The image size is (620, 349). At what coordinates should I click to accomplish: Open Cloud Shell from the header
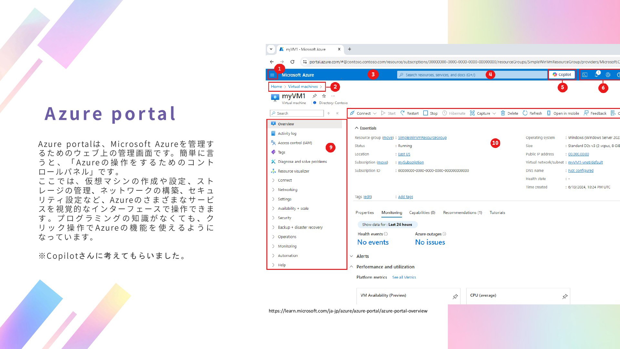[x=585, y=75]
